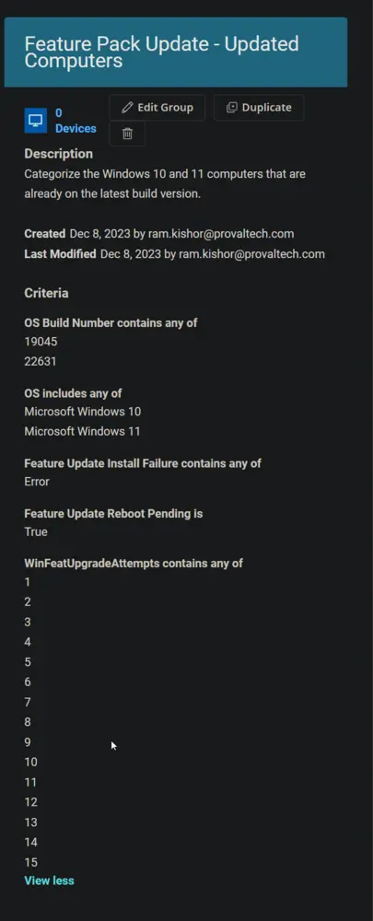Select build number 19045
Screen dimensions: 373x921
(41, 342)
